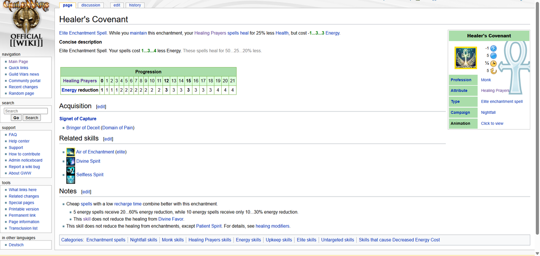Open Quick links in navigation

(x=19, y=68)
